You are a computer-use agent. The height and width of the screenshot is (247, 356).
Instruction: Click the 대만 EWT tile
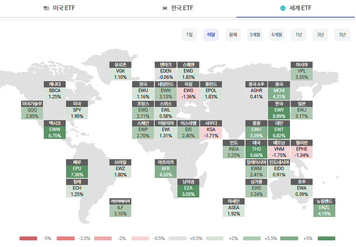coord(279,130)
